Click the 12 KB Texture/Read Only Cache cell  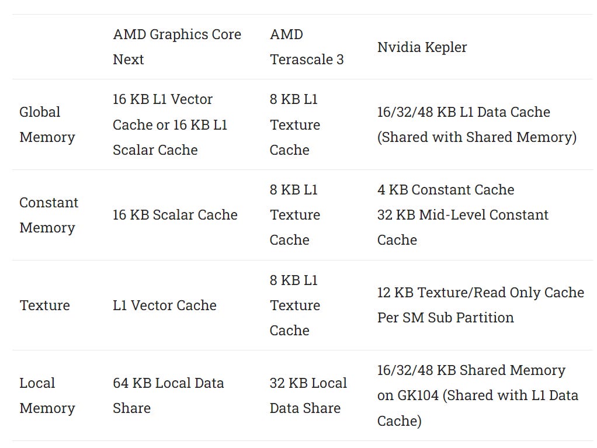point(481,305)
